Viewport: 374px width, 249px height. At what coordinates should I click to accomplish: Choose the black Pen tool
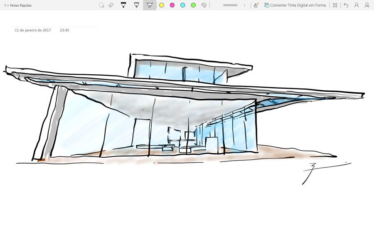point(123,5)
